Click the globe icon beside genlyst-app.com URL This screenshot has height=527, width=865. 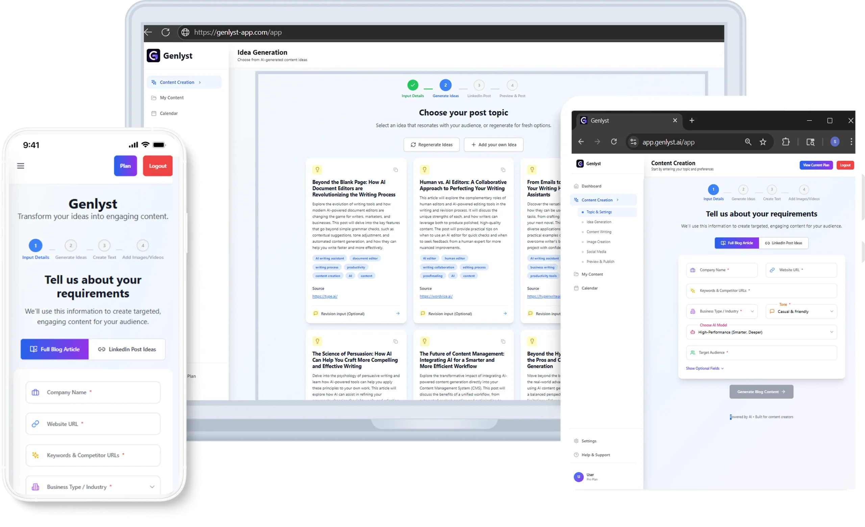click(186, 32)
